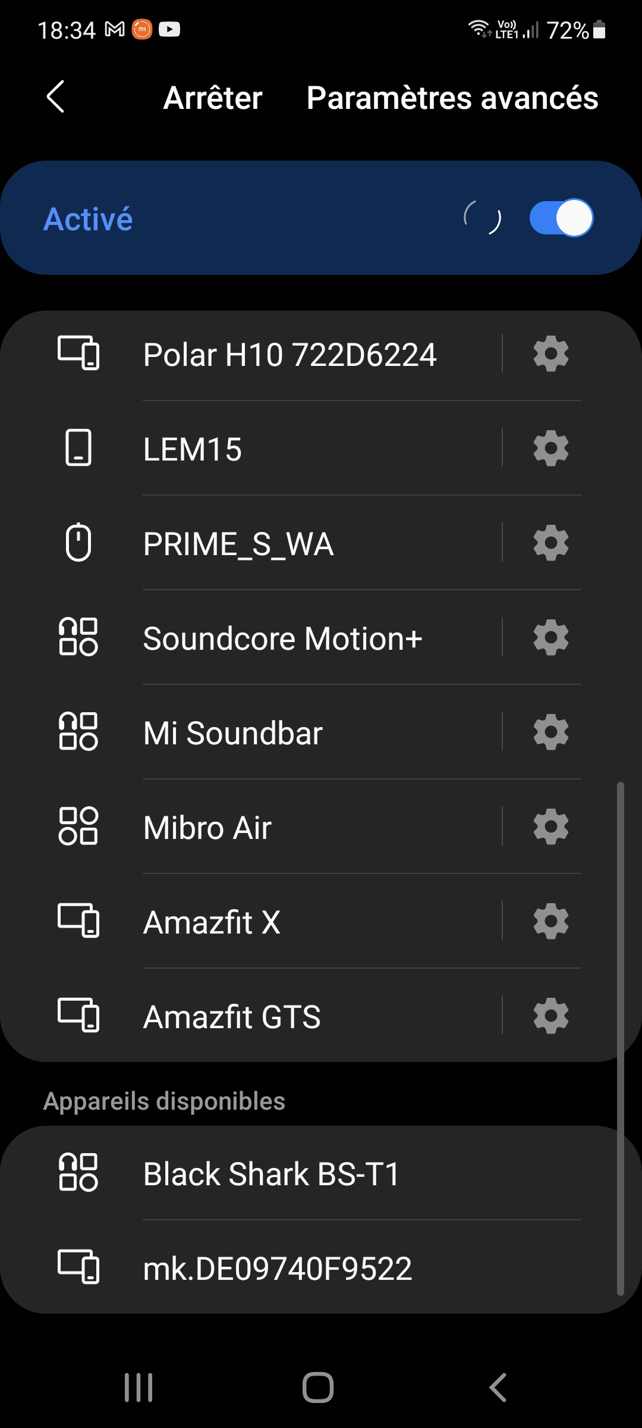Image resolution: width=642 pixels, height=1428 pixels.
Task: Tap gear icon next to PRIME_S_WA
Action: pyautogui.click(x=551, y=543)
